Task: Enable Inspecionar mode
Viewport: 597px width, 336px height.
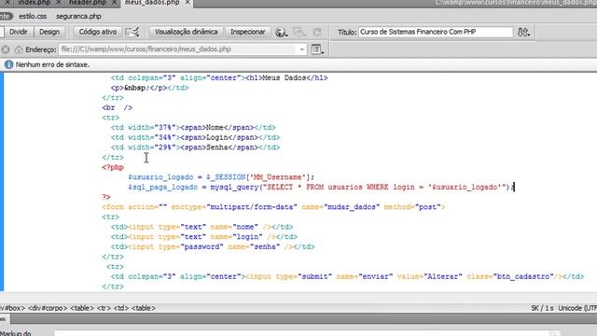Action: (x=248, y=32)
